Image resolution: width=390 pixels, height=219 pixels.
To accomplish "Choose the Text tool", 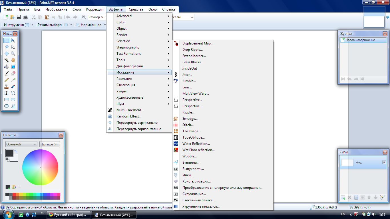I will 7,93.
